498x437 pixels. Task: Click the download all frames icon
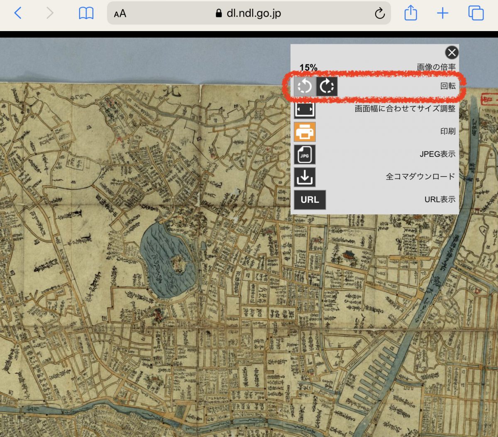point(305,177)
